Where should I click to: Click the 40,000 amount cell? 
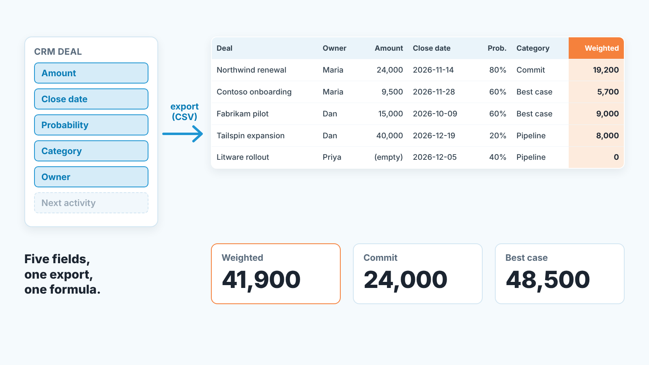(389, 135)
